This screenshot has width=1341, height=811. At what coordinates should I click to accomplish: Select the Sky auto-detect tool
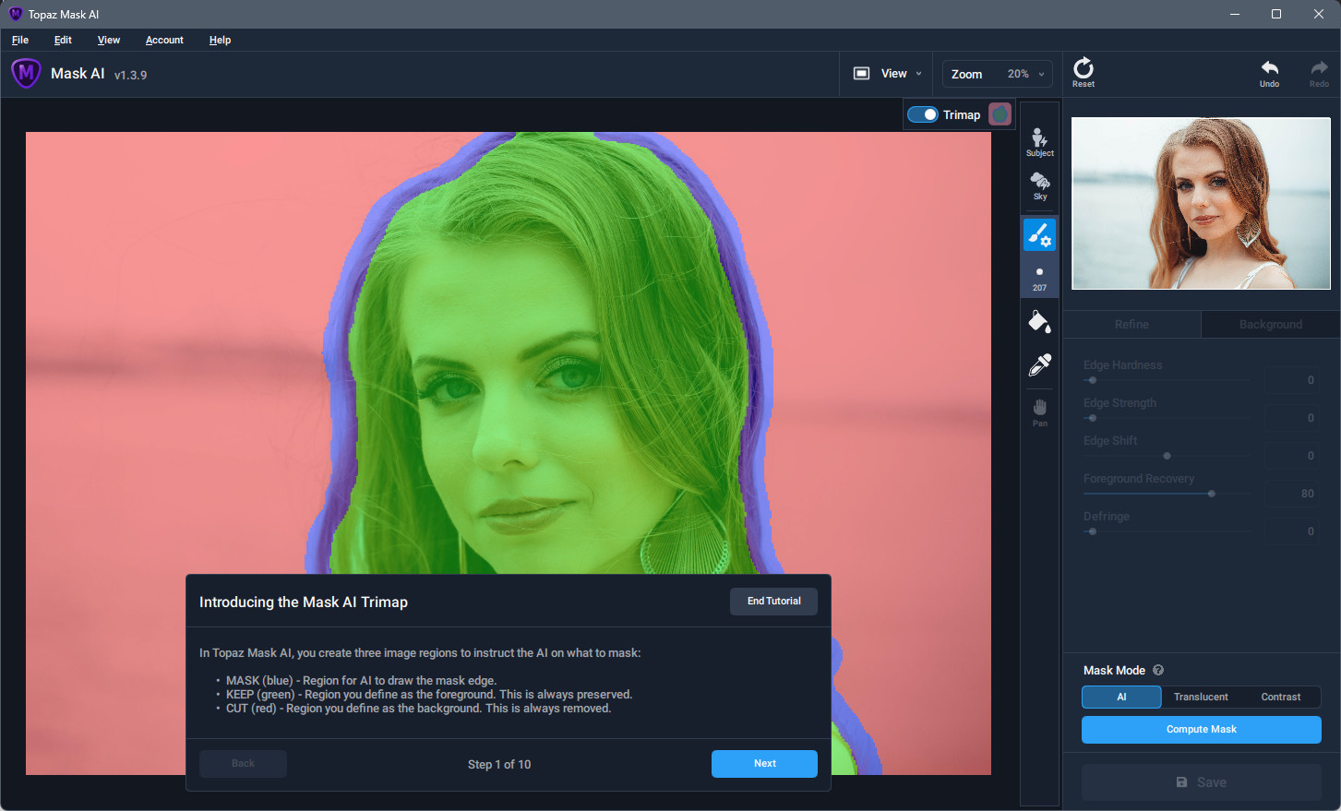coord(1039,186)
